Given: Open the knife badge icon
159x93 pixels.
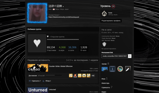Looking at the screenshot, I should coord(128,69).
